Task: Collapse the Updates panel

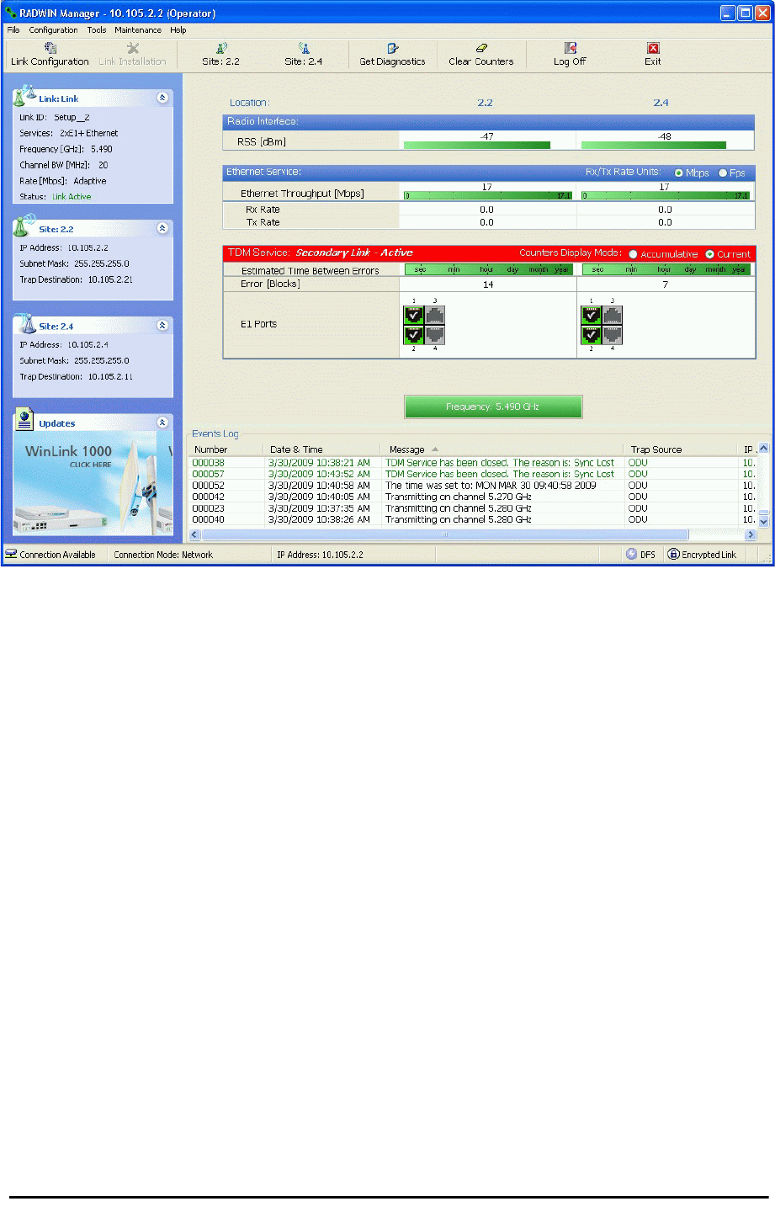Action: [x=162, y=423]
